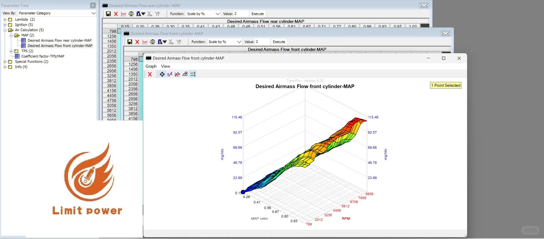Save the front cylinder-MAP table via floppy icon
The height and width of the screenshot is (239, 544).
130,42
